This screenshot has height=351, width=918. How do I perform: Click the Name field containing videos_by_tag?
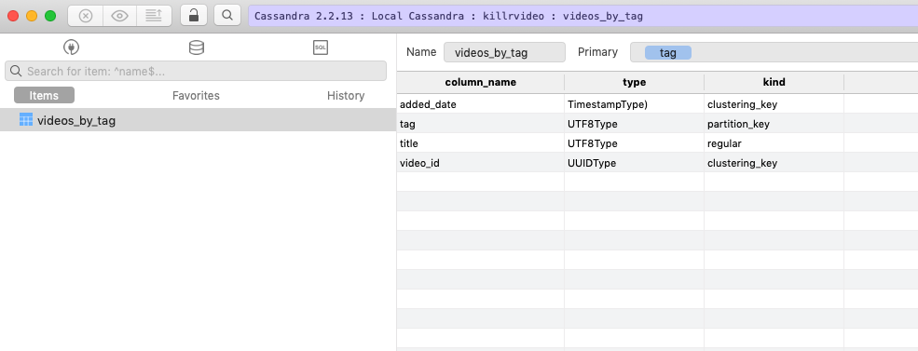(504, 52)
